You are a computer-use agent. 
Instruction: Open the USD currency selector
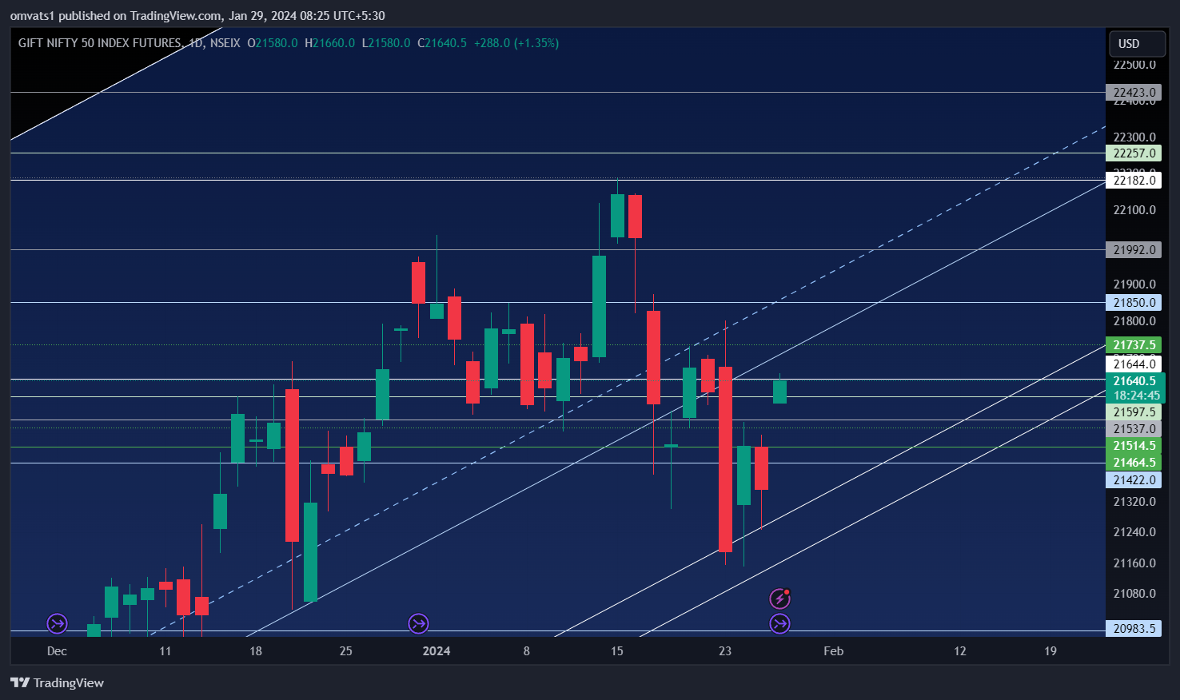(1137, 44)
